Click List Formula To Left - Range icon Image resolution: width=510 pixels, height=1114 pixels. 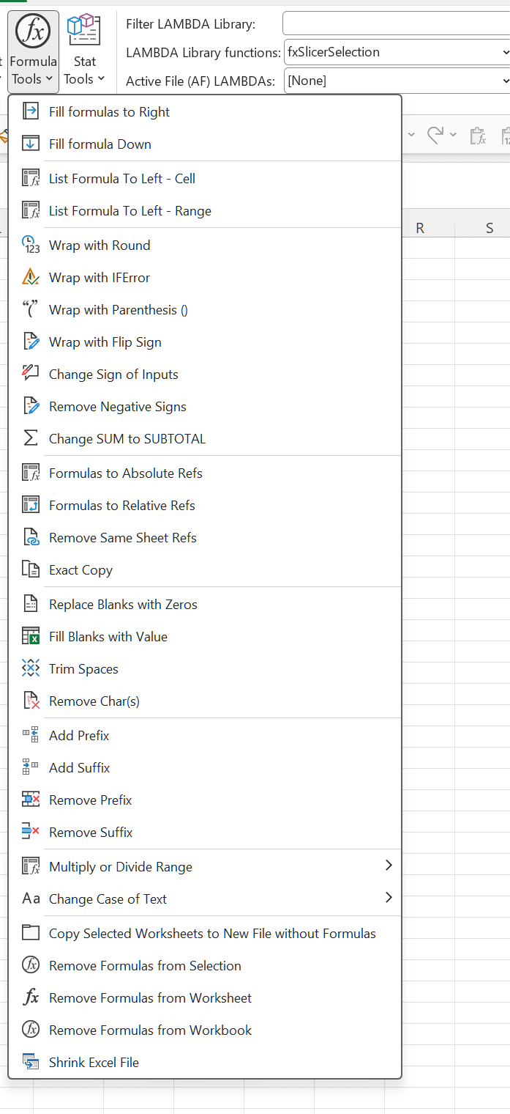31,210
